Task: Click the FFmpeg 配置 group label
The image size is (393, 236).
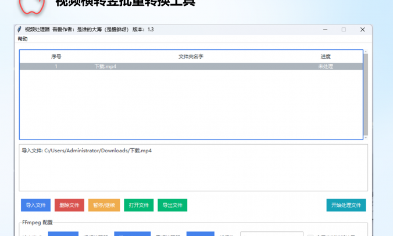Action: (x=37, y=223)
